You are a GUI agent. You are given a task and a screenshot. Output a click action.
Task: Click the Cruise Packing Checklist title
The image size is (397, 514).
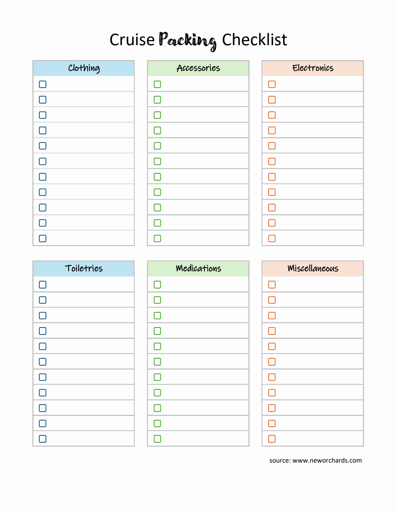tap(198, 40)
